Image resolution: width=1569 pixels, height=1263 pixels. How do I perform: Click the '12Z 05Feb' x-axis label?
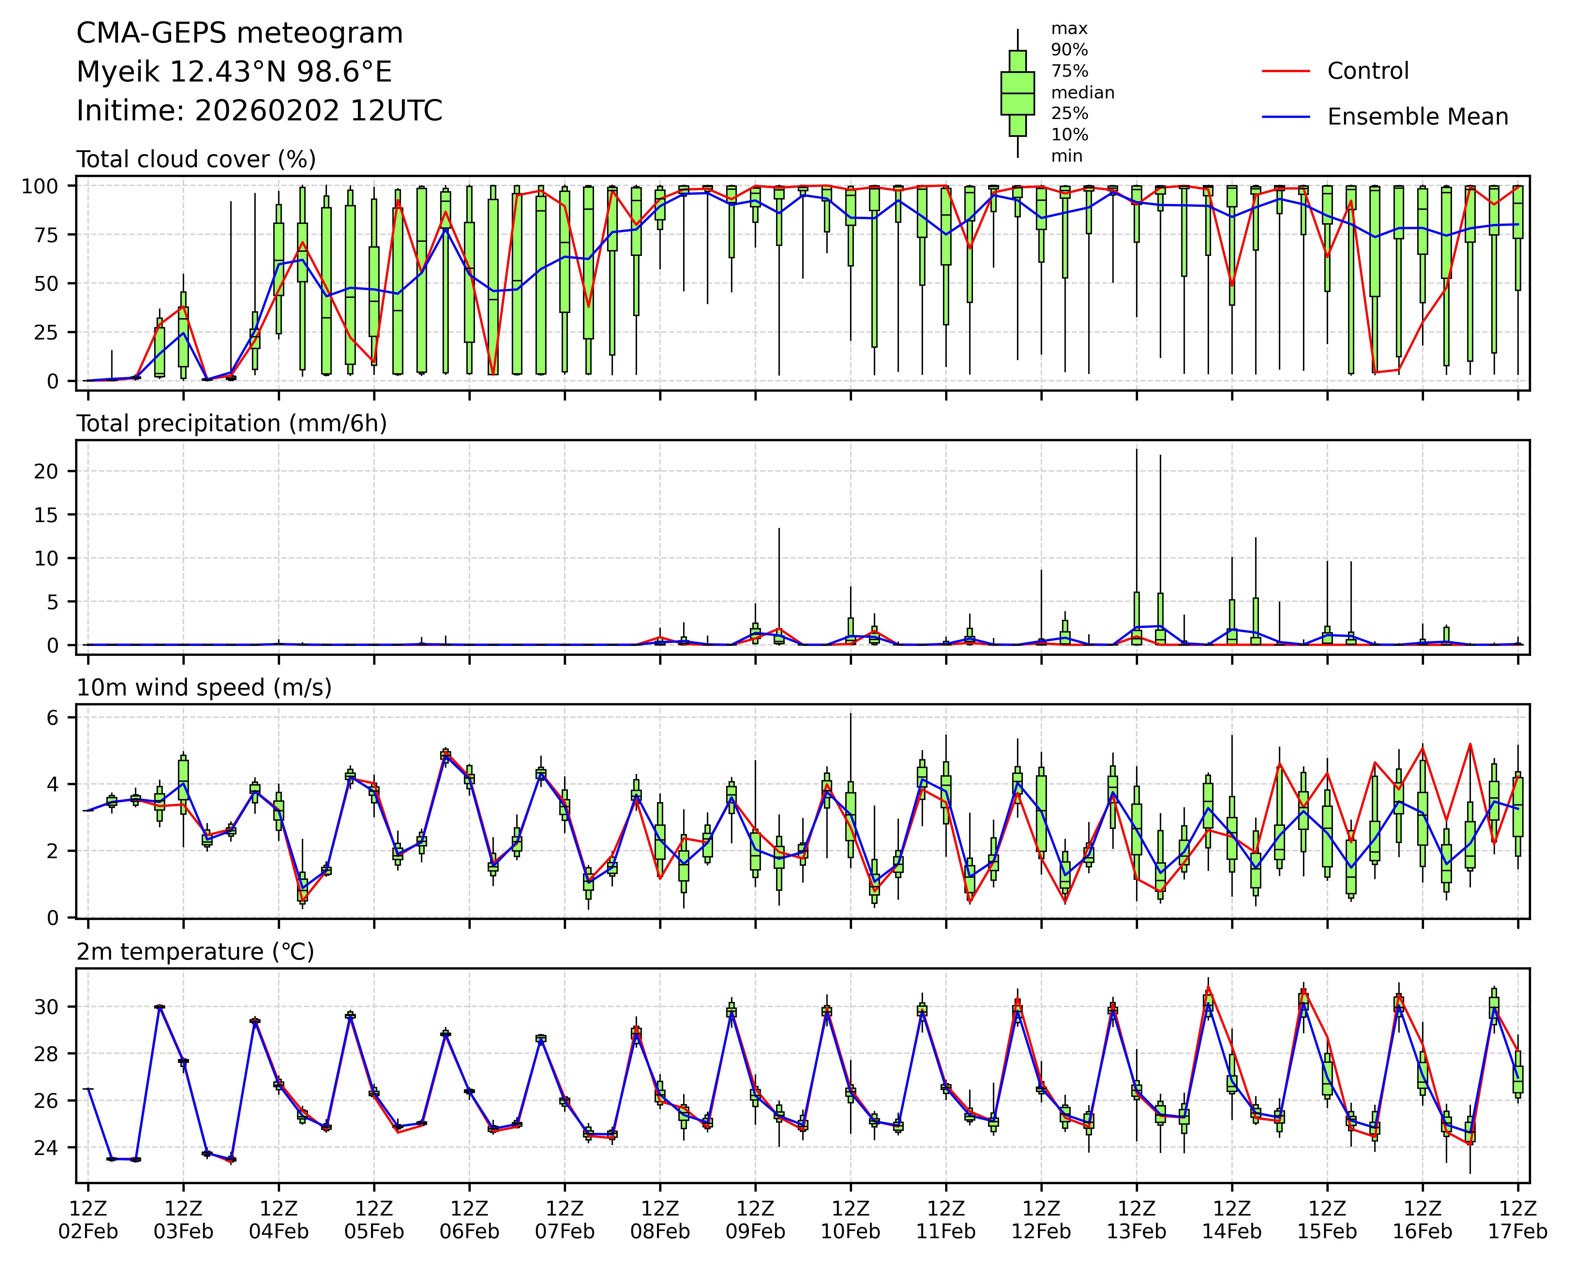(x=374, y=1220)
